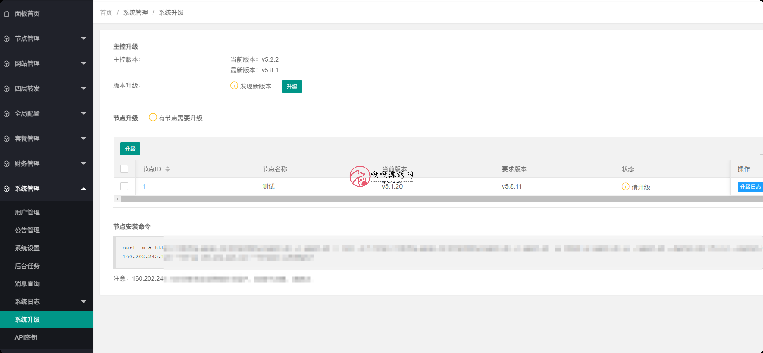763x353 pixels.
Task: Click the 节点安装命令 heading
Action: pos(132,227)
